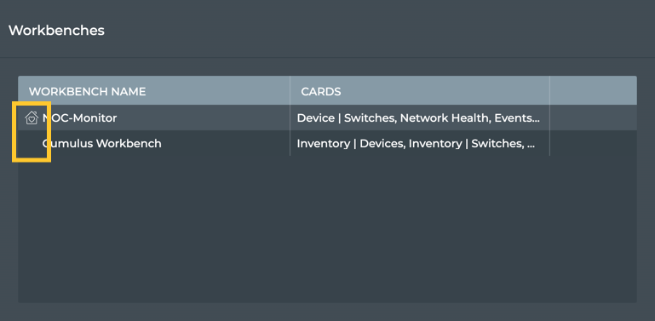
Task: Click the Workbenches panel title
Action: coord(56,31)
